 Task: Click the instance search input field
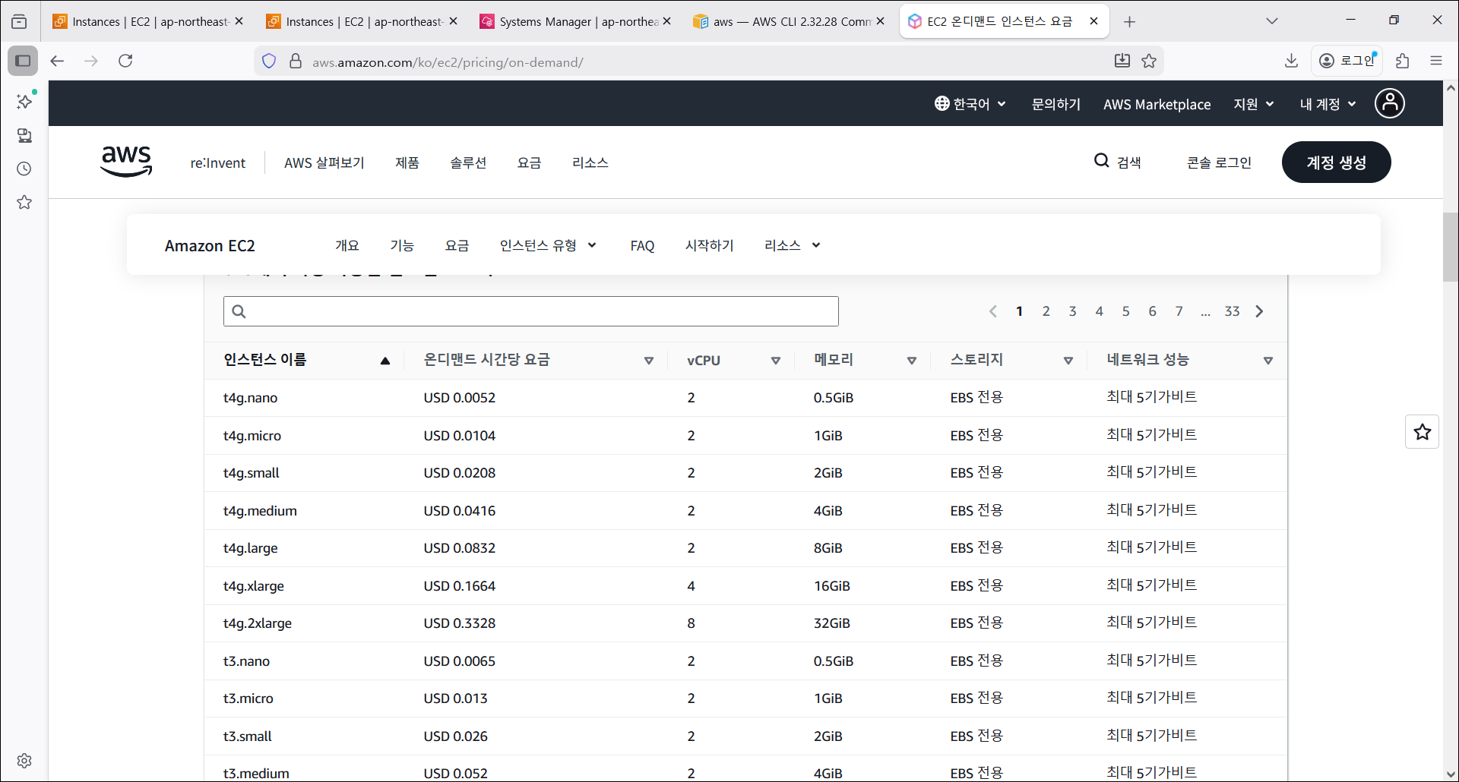point(530,311)
